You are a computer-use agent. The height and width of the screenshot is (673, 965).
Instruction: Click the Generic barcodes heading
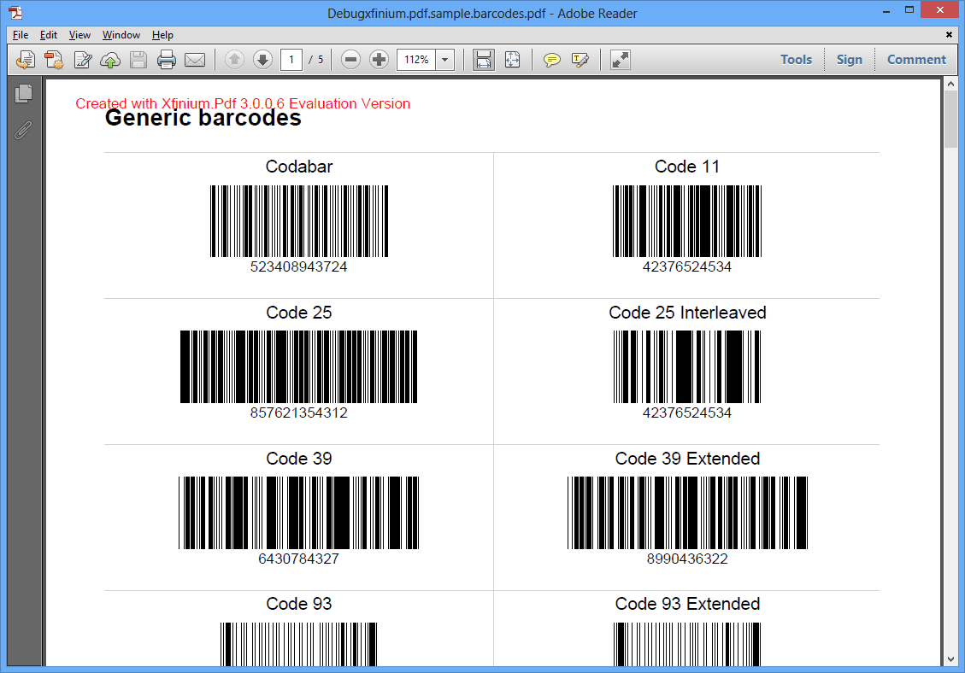pos(203,118)
